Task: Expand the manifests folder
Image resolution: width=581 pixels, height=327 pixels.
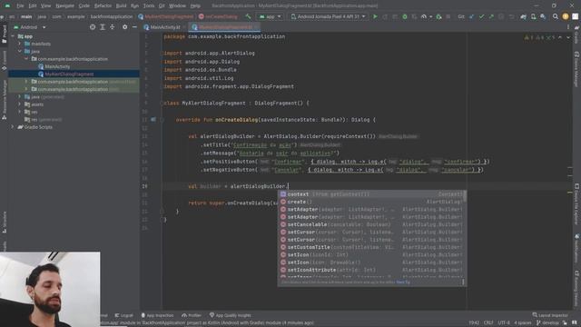Action: click(x=20, y=44)
